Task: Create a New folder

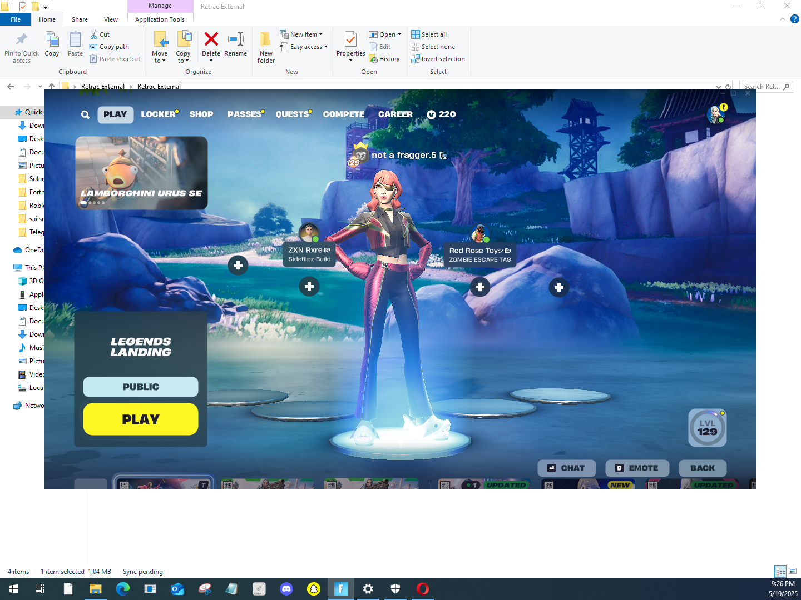Action: 266,47
